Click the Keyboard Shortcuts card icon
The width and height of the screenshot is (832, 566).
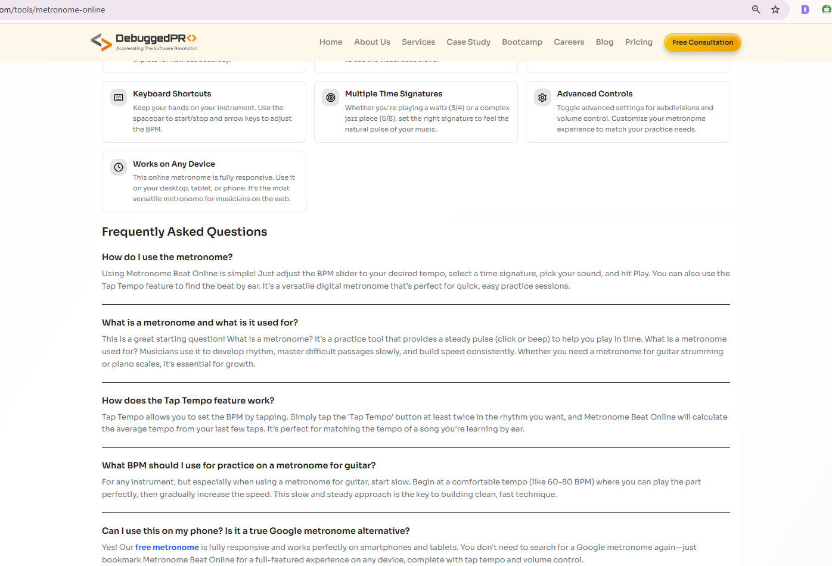pyautogui.click(x=119, y=98)
